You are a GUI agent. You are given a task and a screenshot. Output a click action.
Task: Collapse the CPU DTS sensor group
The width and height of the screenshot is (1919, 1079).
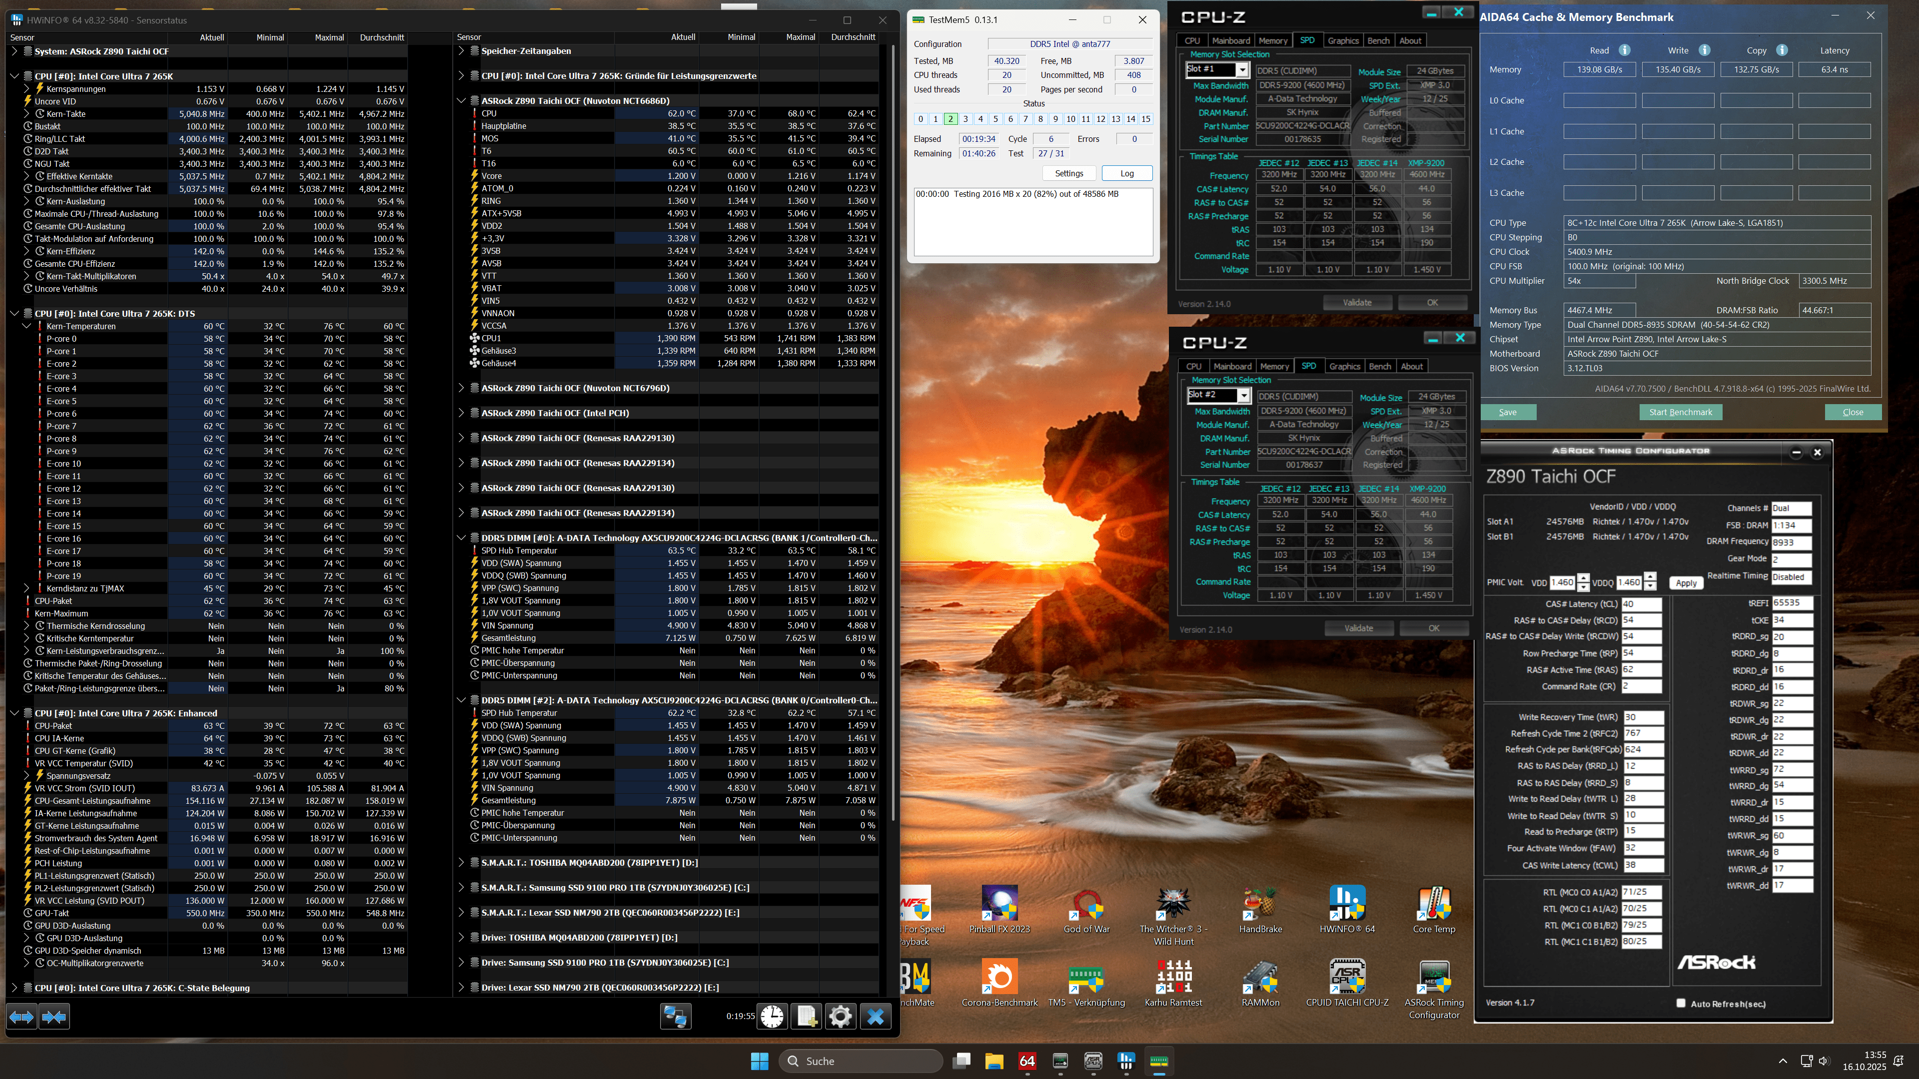[14, 314]
